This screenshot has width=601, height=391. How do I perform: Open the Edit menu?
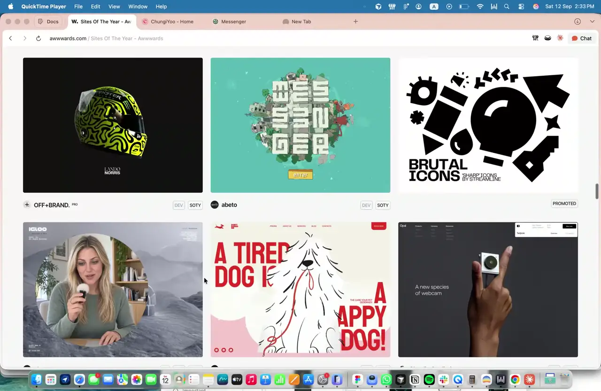coord(95,7)
